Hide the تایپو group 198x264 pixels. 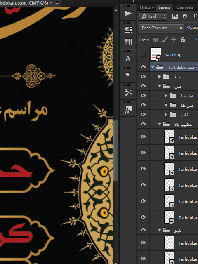pyautogui.click(x=143, y=230)
